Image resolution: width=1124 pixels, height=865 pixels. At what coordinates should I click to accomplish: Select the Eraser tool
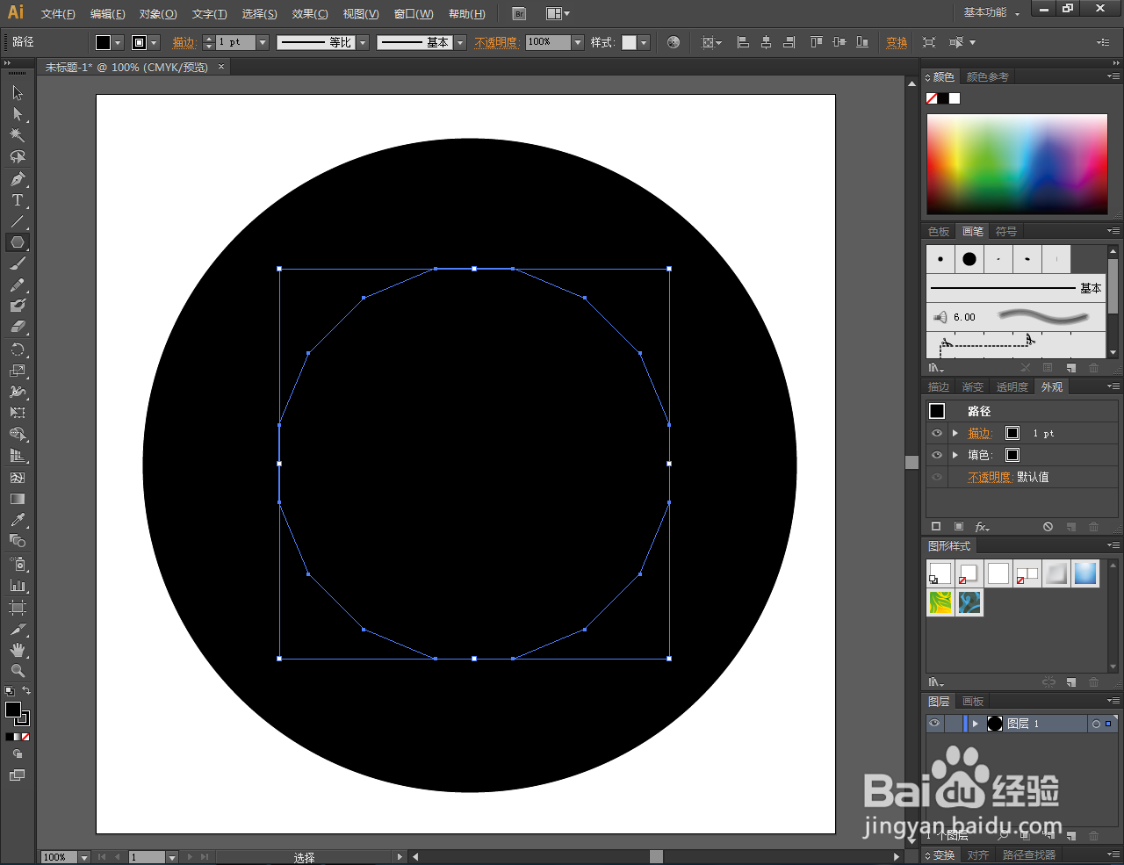[17, 327]
